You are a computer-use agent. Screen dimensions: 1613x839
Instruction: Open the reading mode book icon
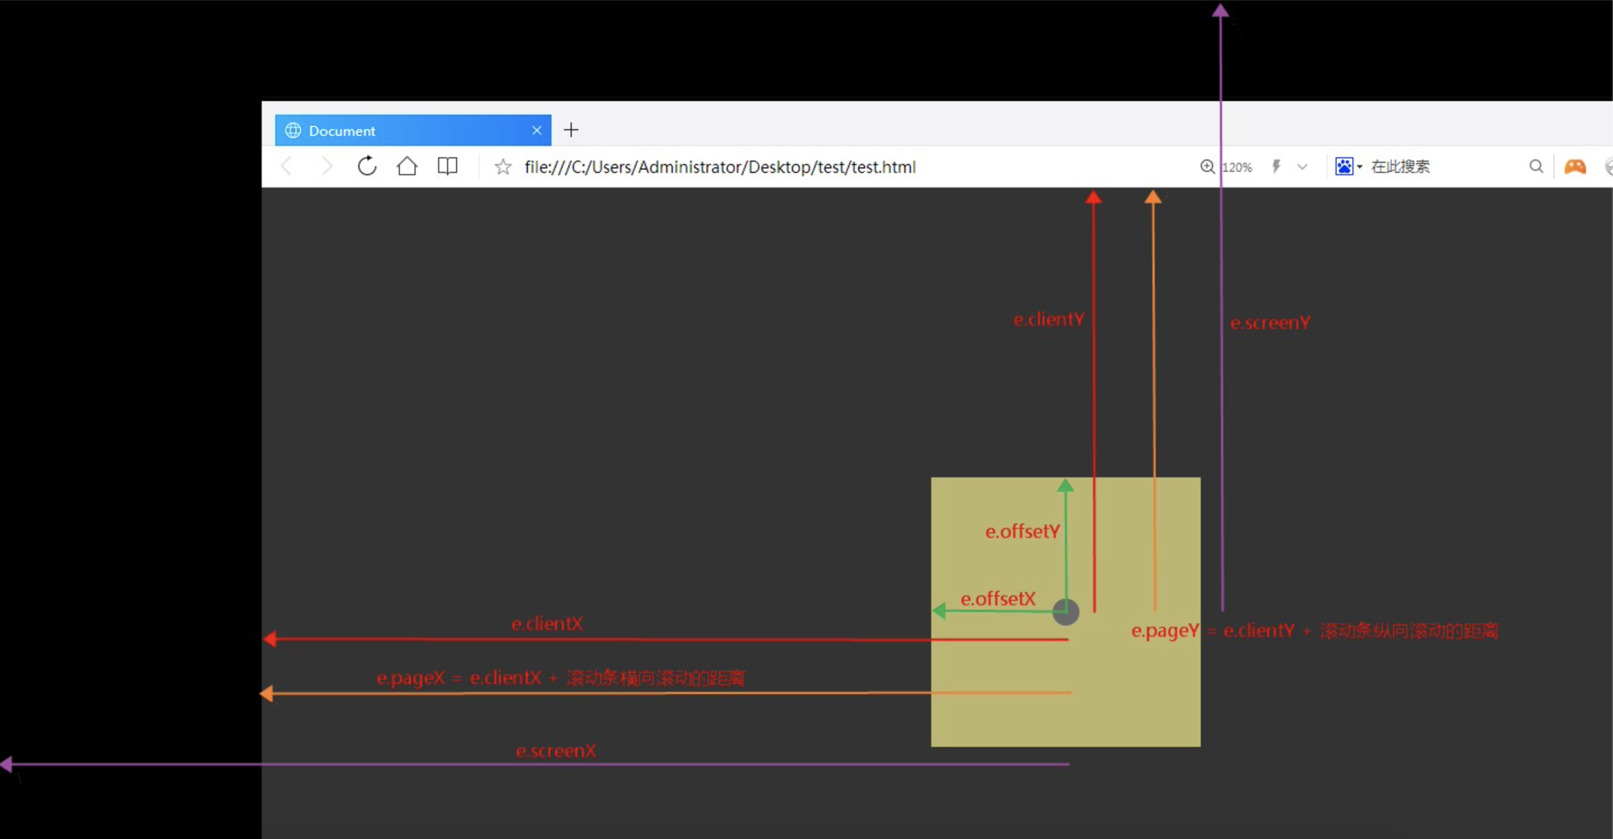coord(447,166)
